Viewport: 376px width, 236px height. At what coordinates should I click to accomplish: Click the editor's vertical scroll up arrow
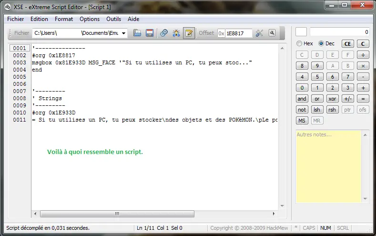click(x=282, y=48)
